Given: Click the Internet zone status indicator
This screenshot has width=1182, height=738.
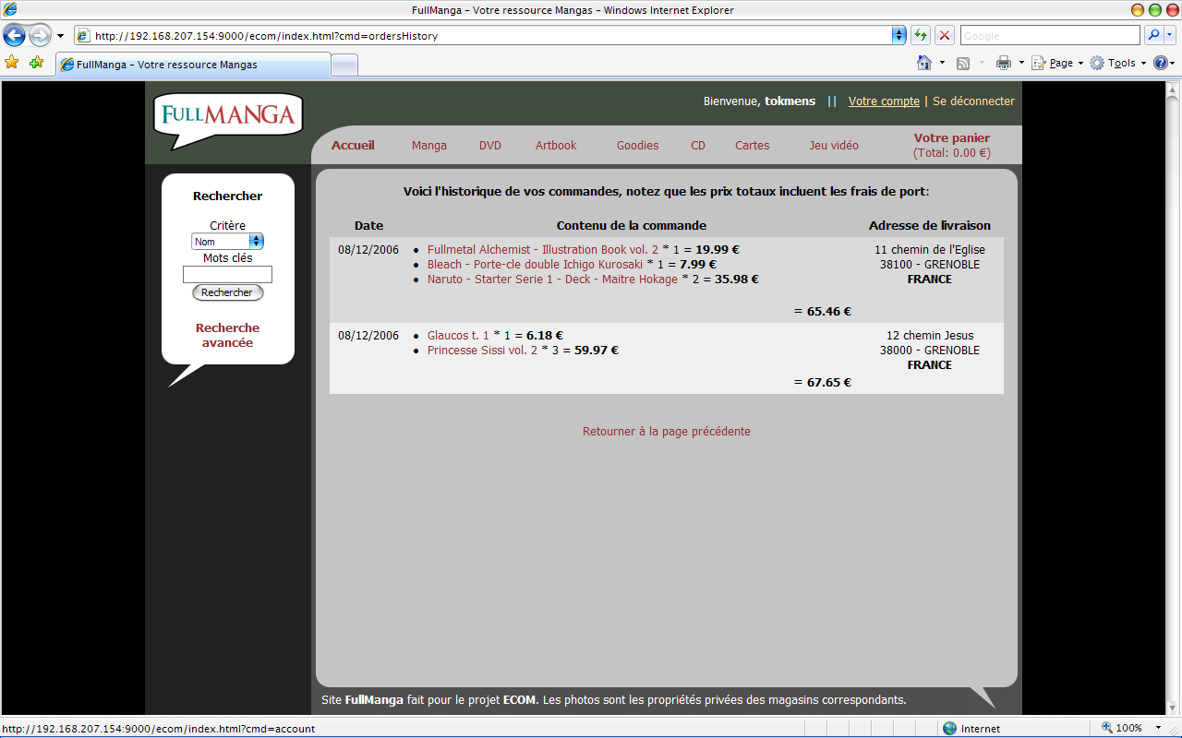Looking at the screenshot, I should coord(971,728).
